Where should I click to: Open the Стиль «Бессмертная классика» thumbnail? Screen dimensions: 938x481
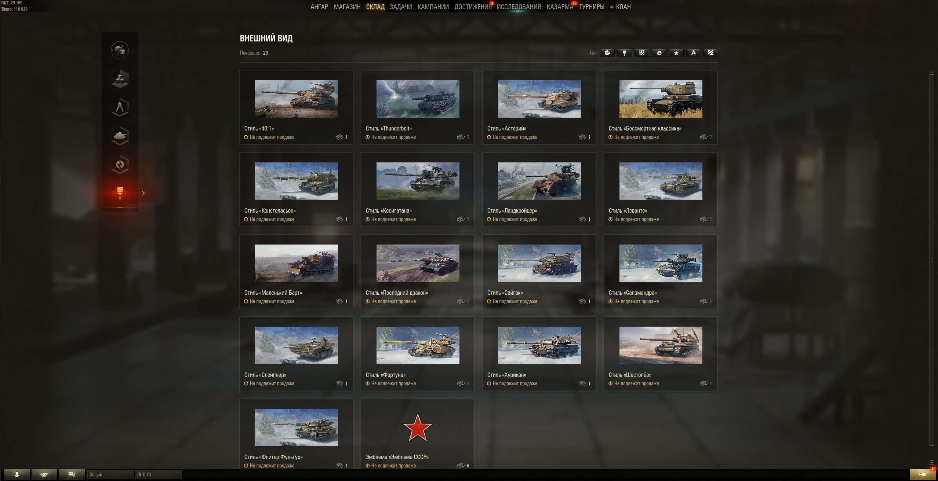(x=661, y=99)
